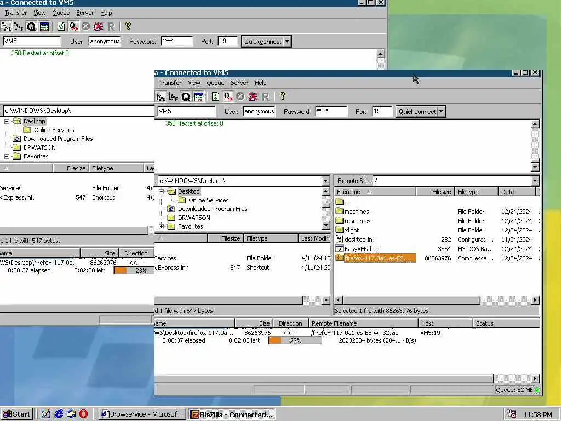561x421 pixels.
Task: Toggle message log in front FileZilla toolbar
Action: pos(199,96)
